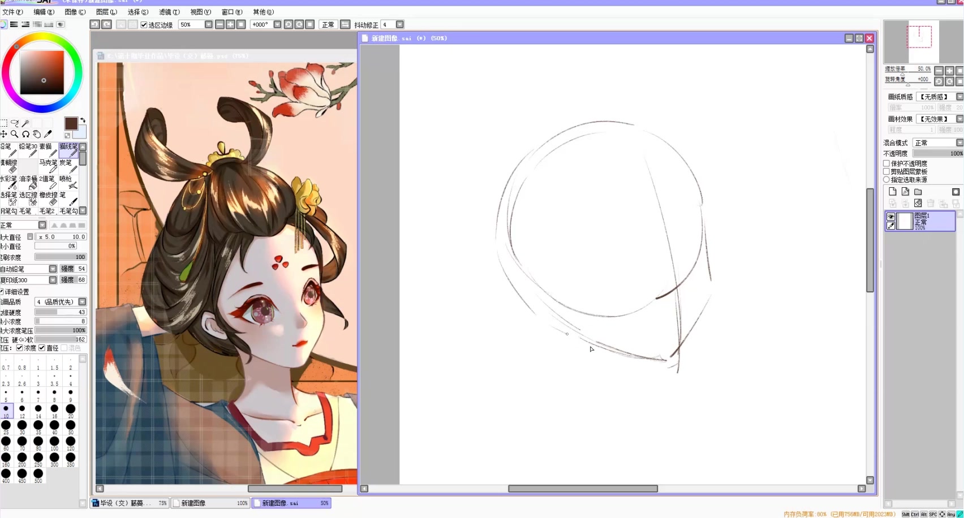The height and width of the screenshot is (518, 964).
Task: Choose the 油漆桶 paint bucket tool
Action: (x=28, y=182)
